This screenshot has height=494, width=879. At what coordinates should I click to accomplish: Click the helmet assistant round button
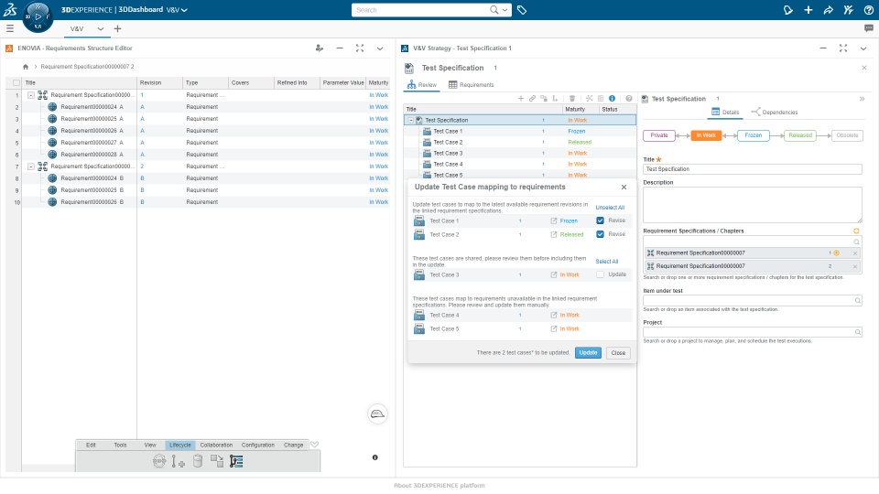(377, 413)
